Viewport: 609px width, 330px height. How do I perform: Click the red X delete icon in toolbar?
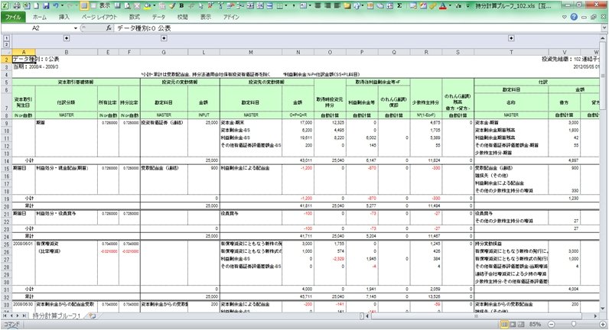[137, 6]
